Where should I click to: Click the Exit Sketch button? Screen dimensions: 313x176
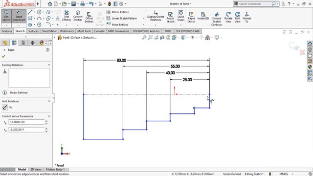[x=6, y=16]
